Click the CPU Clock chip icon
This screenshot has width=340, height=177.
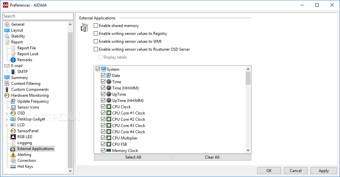[x=109, y=107]
